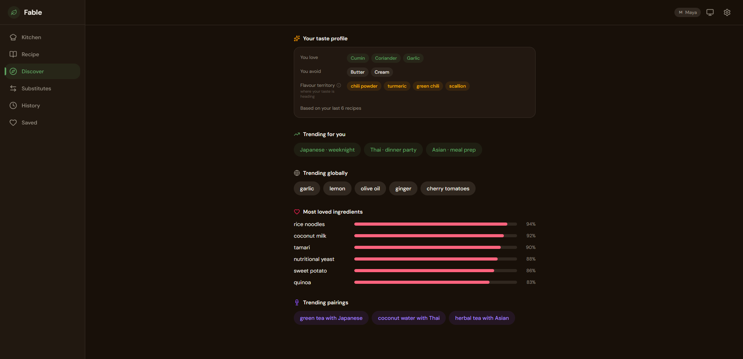
Task: Click the Discover compass icon
Action: tap(13, 71)
